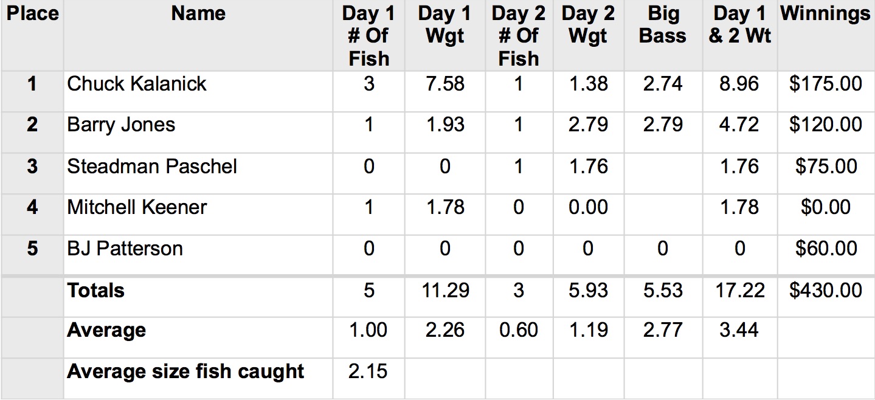Click the 11.29 Day 1 weight total

pos(444,291)
